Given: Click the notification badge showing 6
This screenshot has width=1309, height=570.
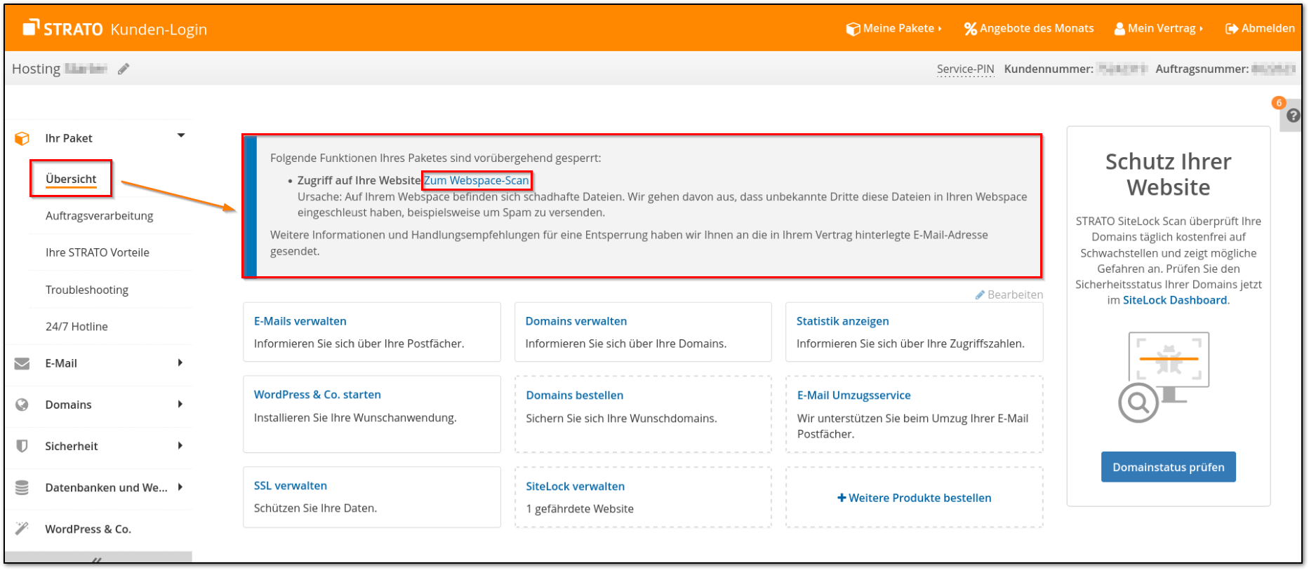Looking at the screenshot, I should (x=1279, y=102).
